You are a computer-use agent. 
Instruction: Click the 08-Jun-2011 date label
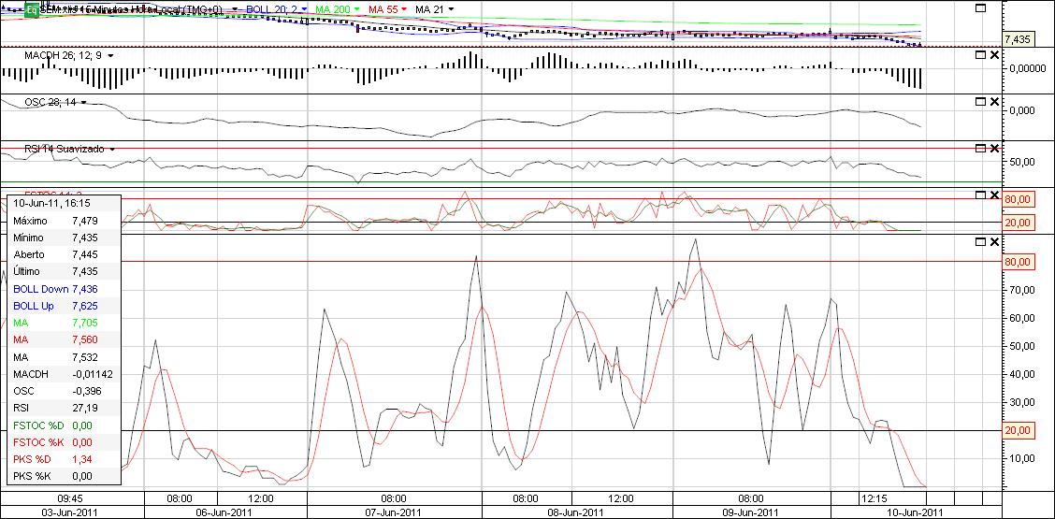pyautogui.click(x=575, y=512)
